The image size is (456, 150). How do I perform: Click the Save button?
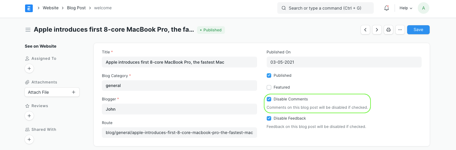click(418, 30)
